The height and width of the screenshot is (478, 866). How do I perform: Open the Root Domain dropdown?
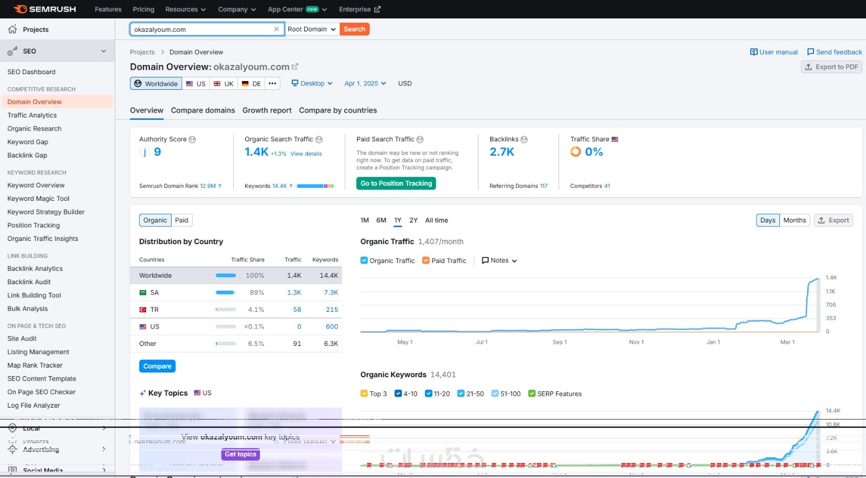click(x=312, y=29)
